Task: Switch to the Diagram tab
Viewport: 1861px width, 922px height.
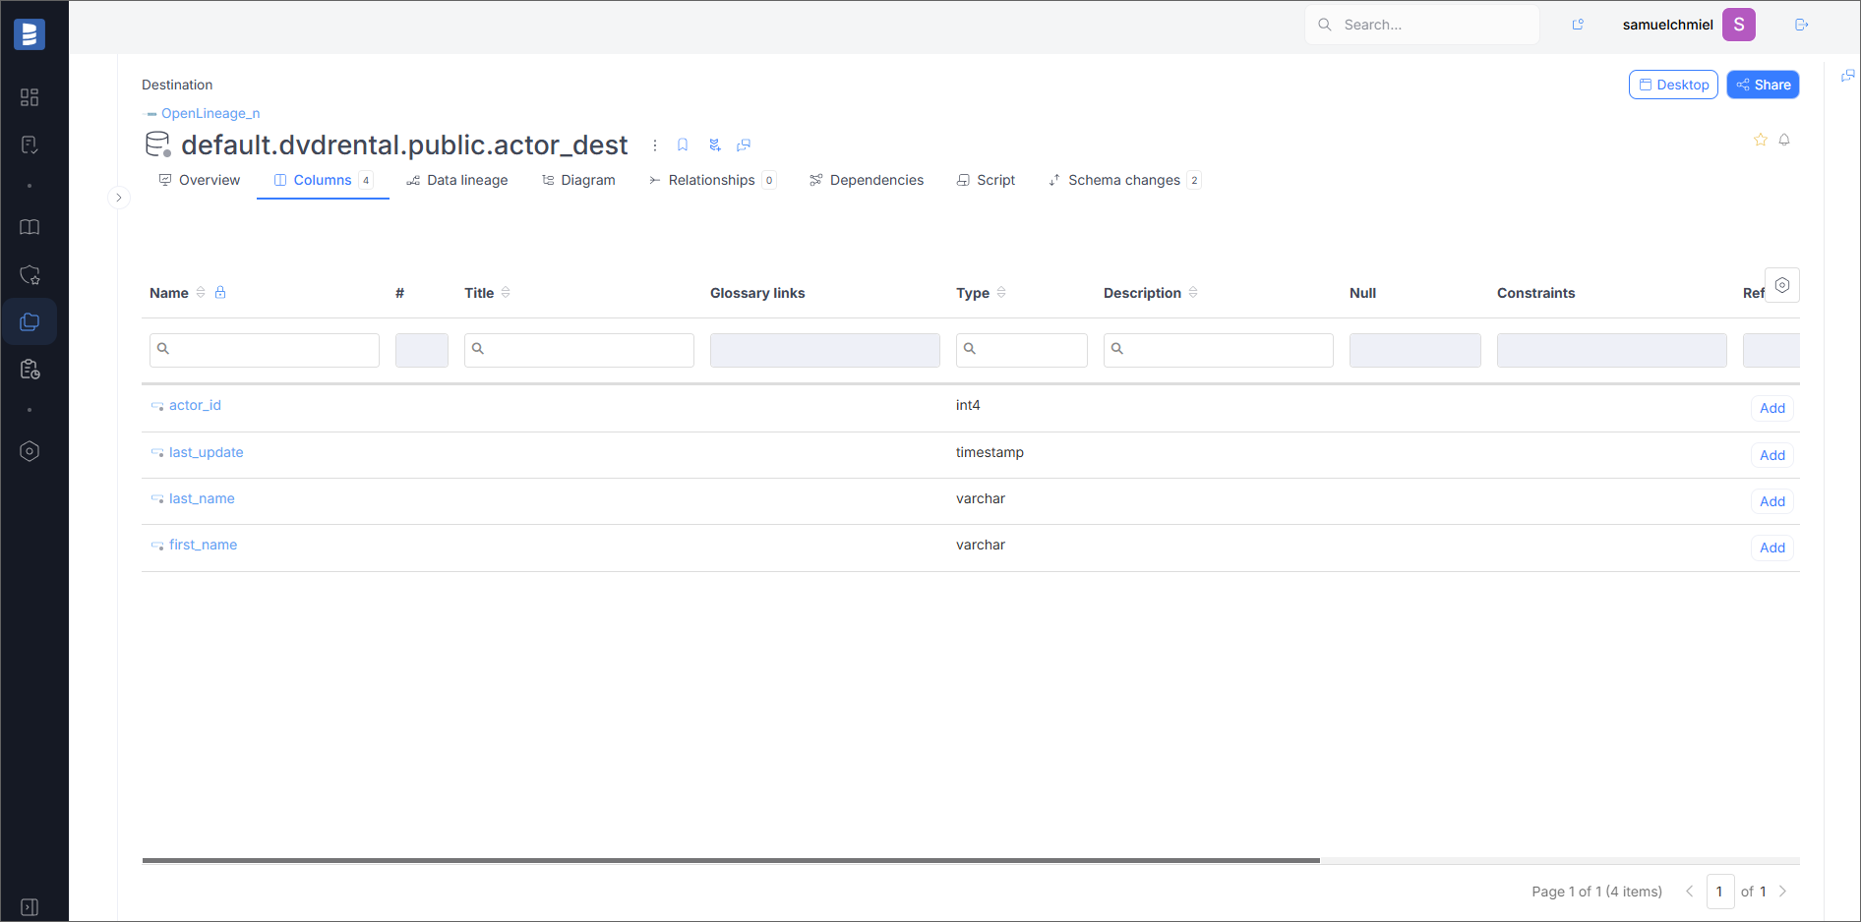Action: pos(578,180)
